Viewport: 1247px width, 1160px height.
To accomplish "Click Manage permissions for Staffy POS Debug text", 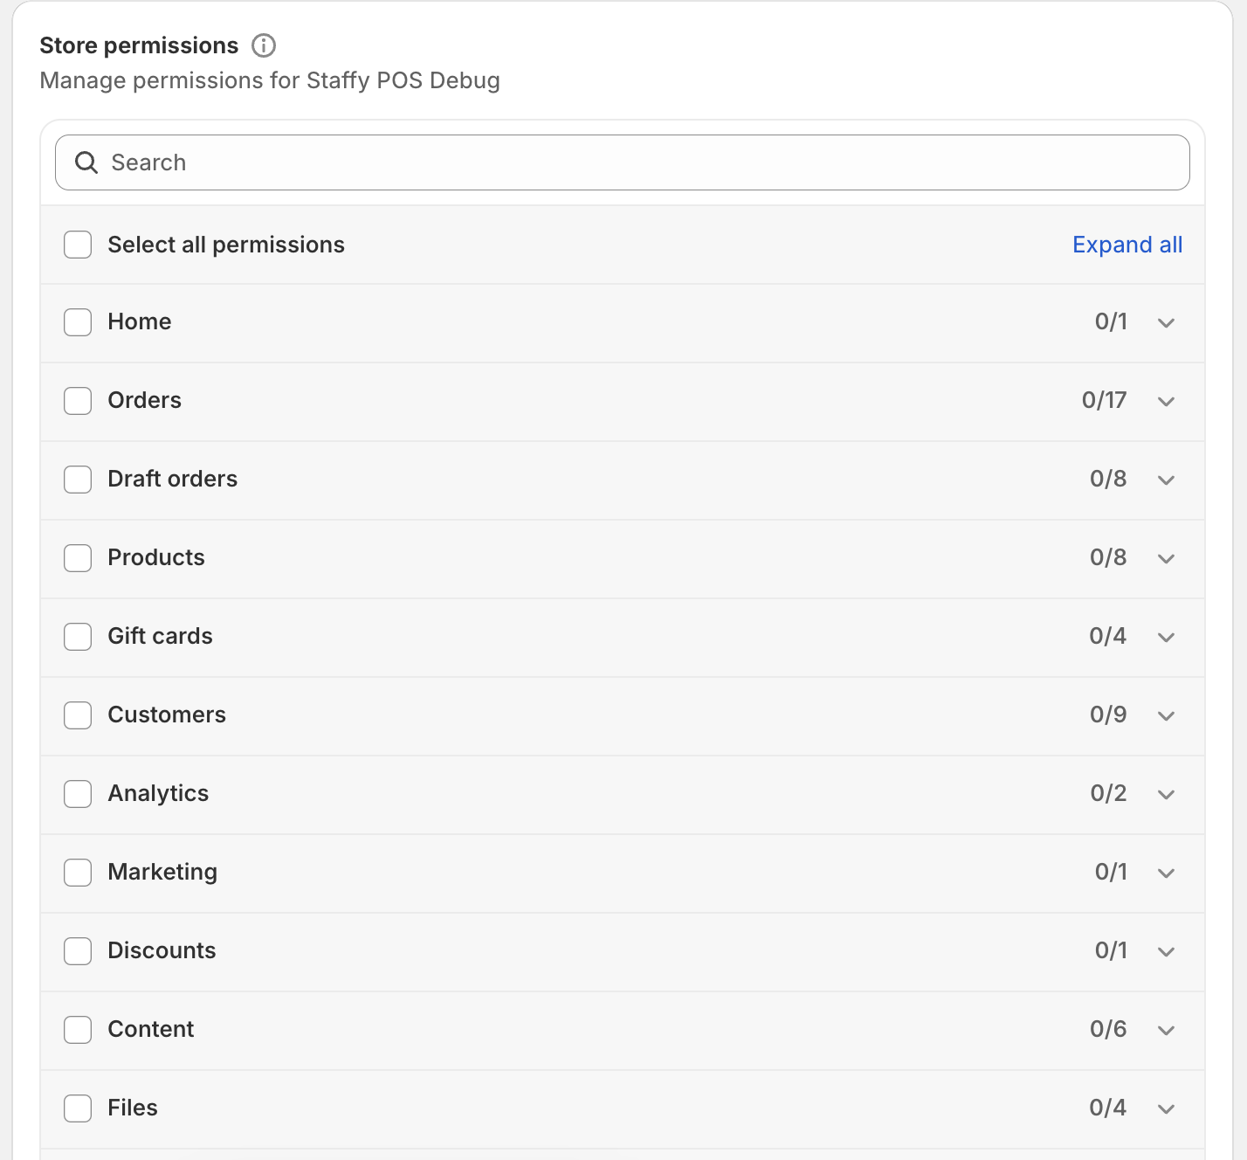I will point(270,80).
